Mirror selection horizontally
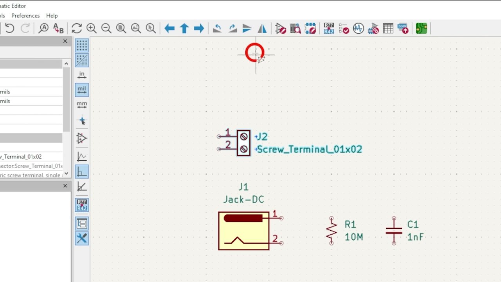This screenshot has width=501, height=282. click(x=262, y=28)
